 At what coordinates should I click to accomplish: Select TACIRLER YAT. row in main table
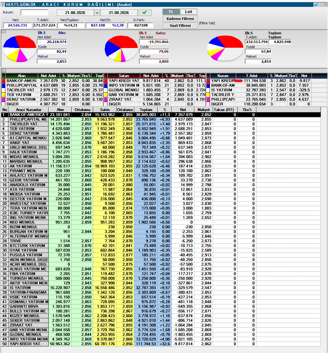point(161,124)
